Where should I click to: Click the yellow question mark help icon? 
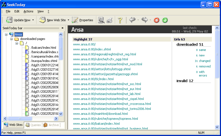[x=120, y=20]
